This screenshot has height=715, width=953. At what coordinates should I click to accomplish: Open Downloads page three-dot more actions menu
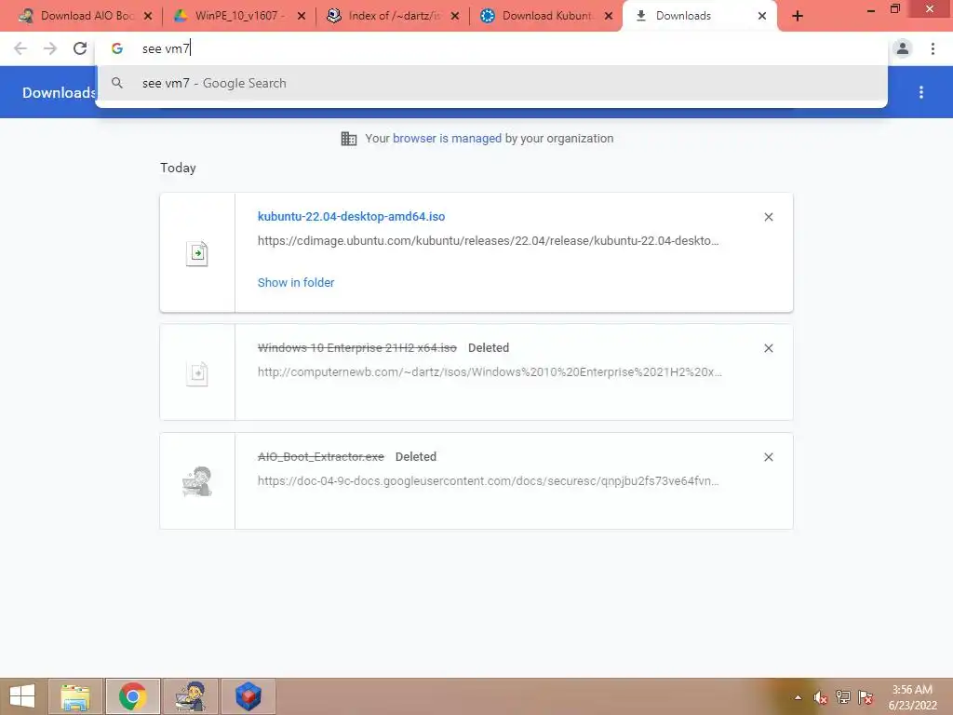(x=920, y=92)
